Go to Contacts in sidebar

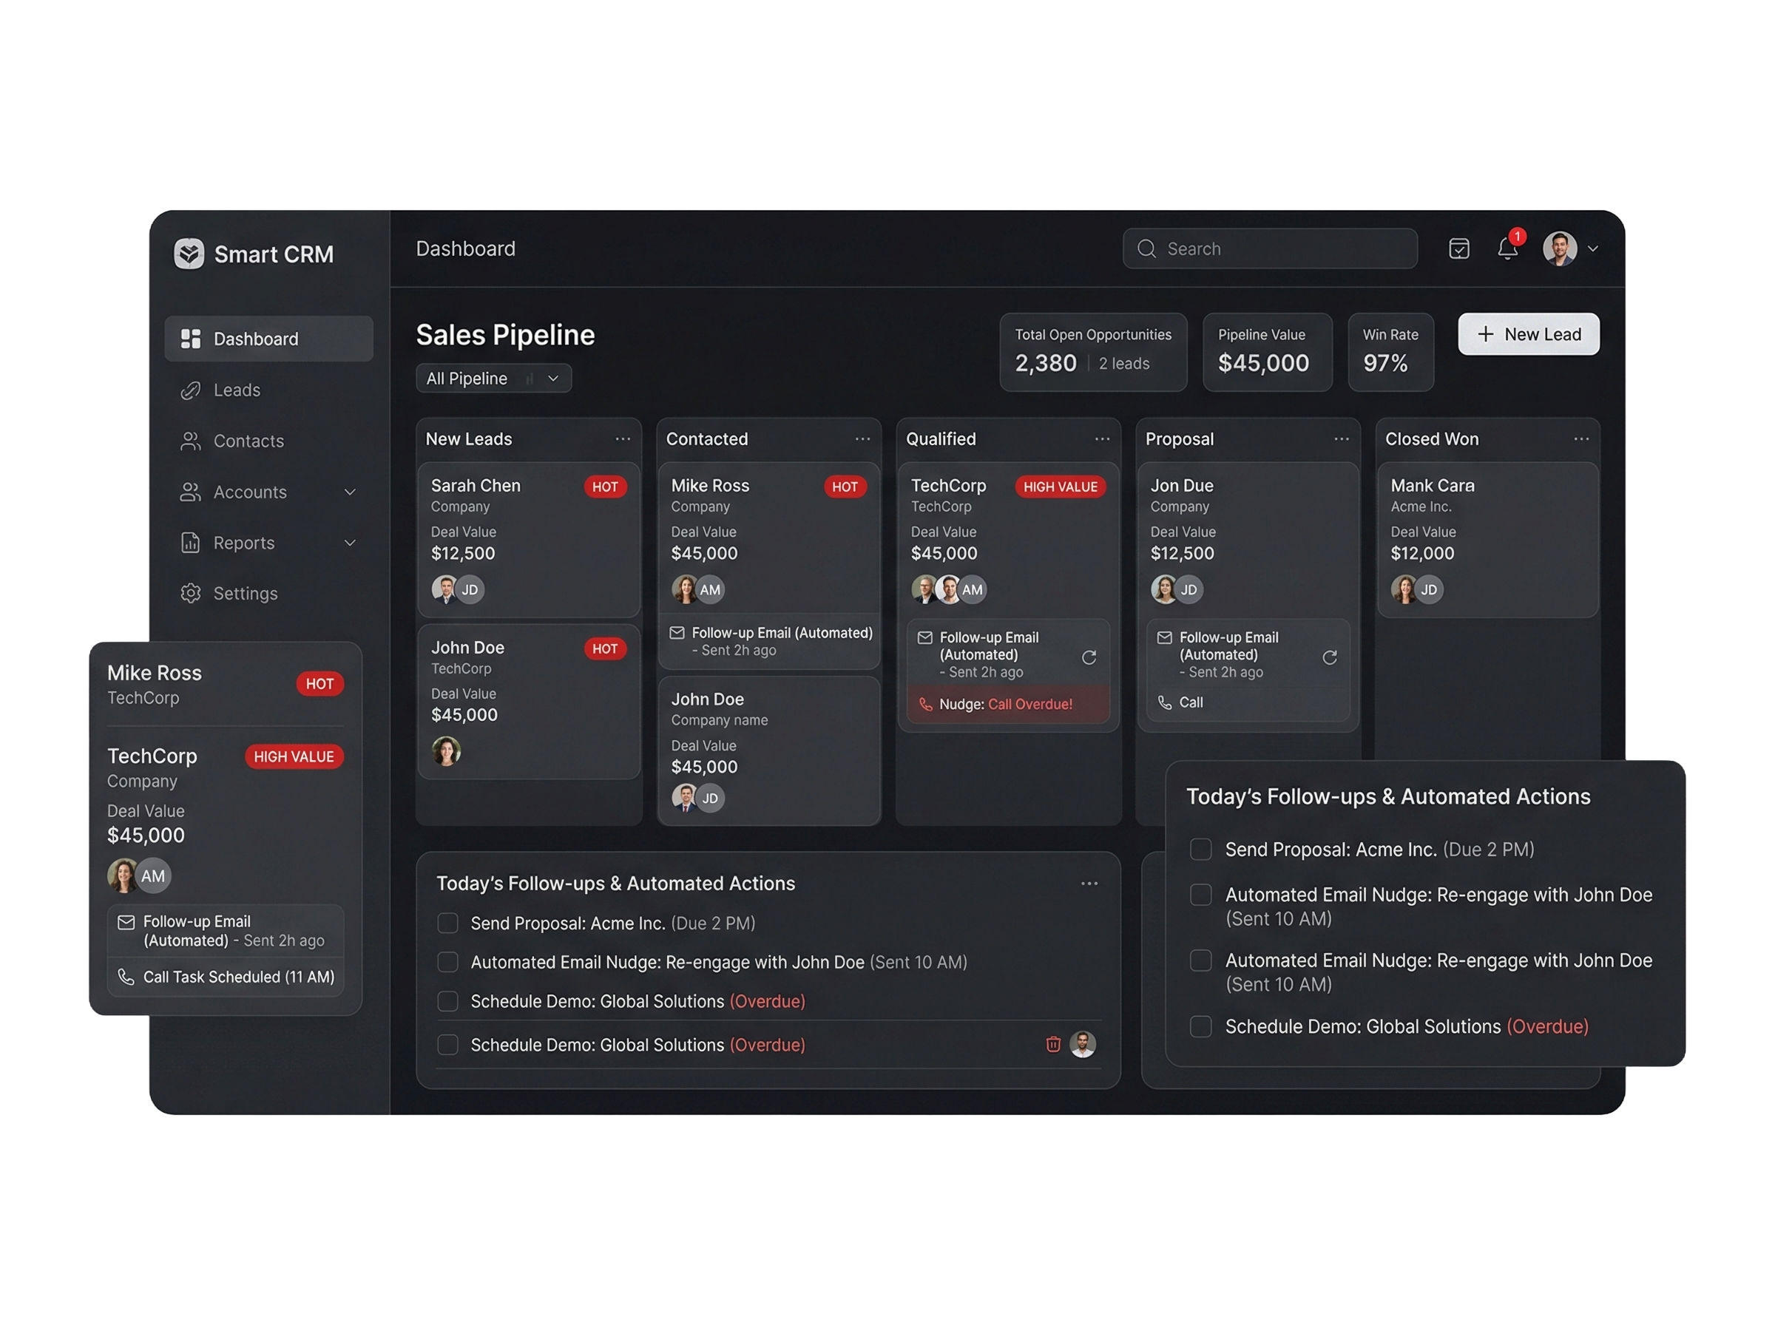point(248,441)
